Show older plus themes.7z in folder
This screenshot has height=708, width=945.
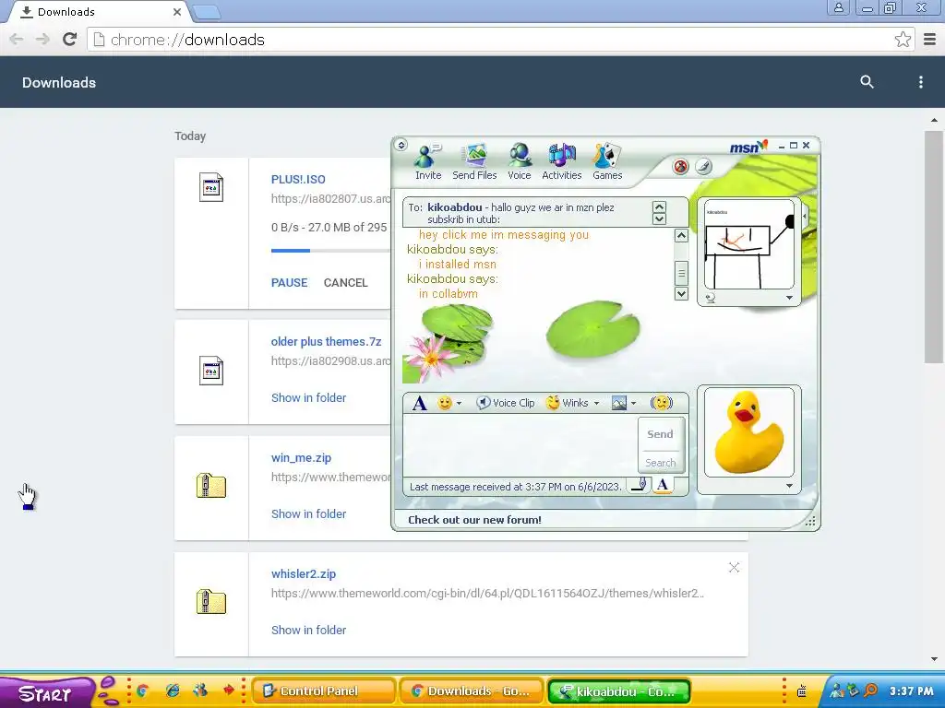[x=308, y=398]
